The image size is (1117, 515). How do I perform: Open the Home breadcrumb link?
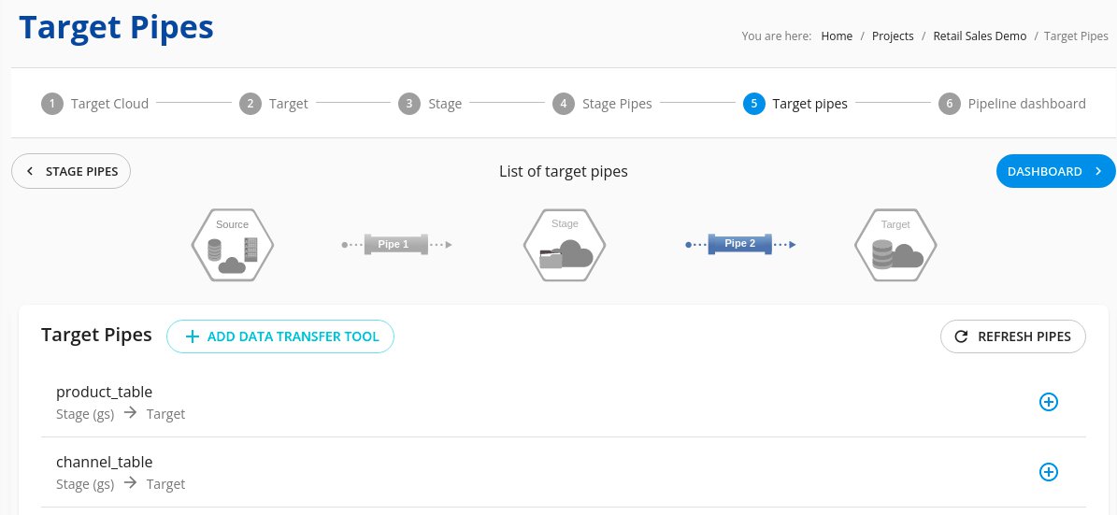837,36
